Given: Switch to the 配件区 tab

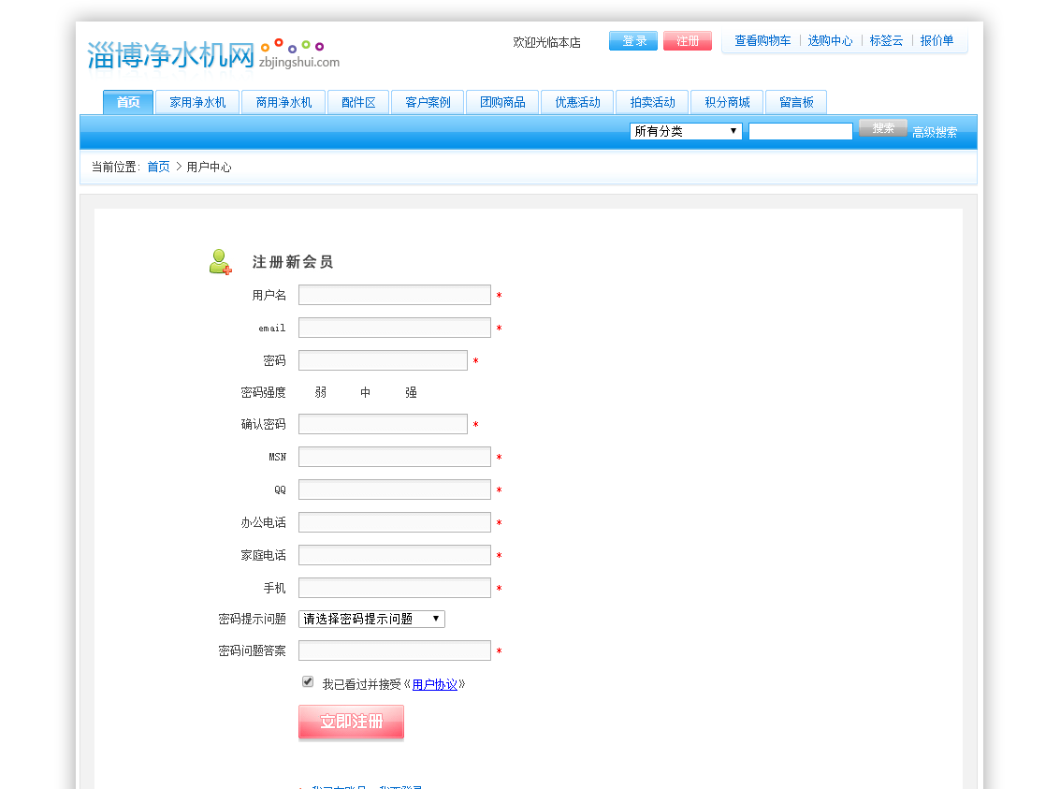Looking at the screenshot, I should 358,102.
